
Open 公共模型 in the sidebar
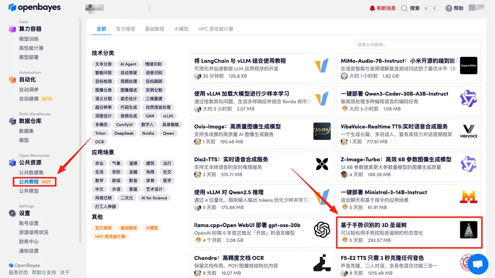(29, 191)
